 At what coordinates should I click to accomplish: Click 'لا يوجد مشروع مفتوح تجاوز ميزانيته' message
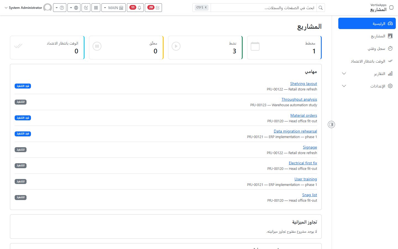click(292, 231)
